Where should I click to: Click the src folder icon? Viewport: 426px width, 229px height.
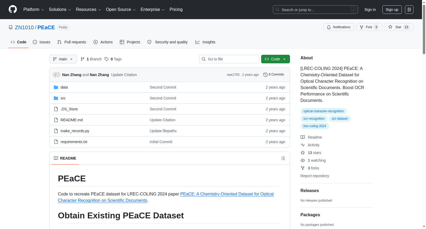coord(56,98)
